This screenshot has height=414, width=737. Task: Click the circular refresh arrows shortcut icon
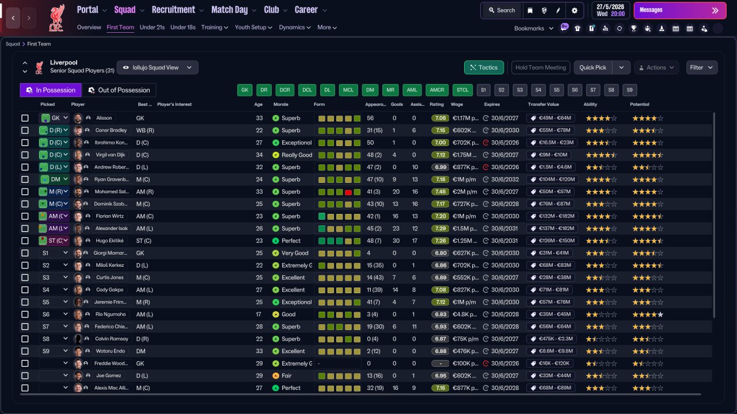pos(620,28)
